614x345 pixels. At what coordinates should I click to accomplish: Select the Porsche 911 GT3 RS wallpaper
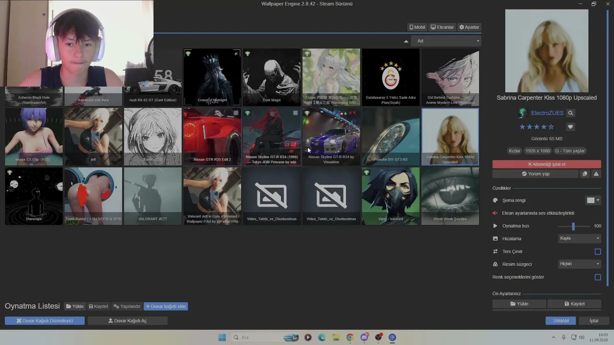390,137
